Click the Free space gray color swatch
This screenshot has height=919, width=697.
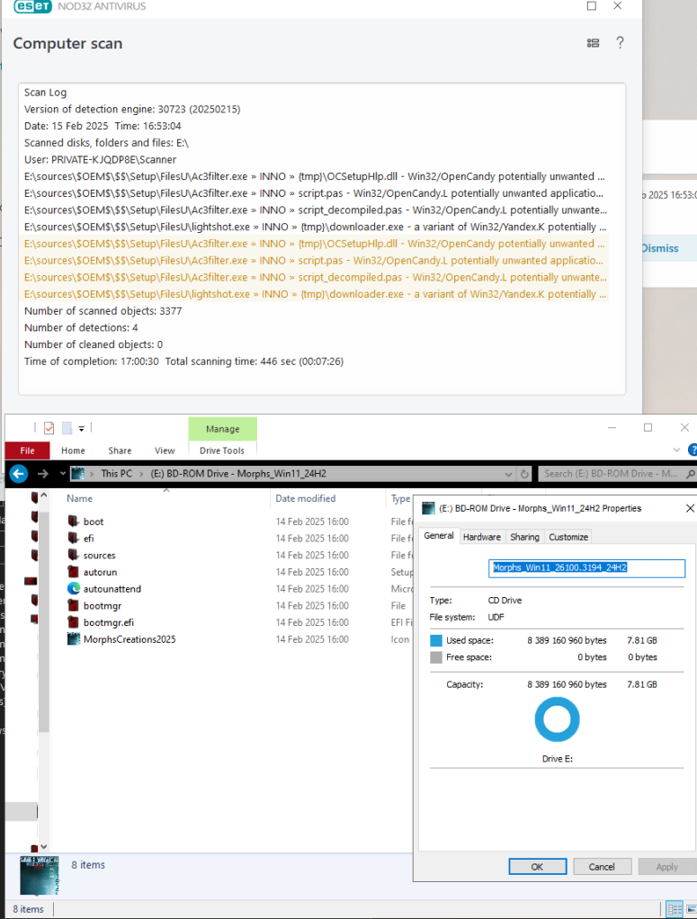coord(436,657)
